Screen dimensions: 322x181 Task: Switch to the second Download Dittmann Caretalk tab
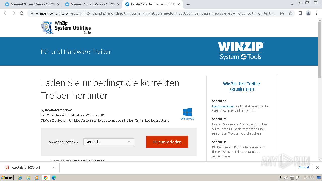pyautogui.click(x=92, y=4)
